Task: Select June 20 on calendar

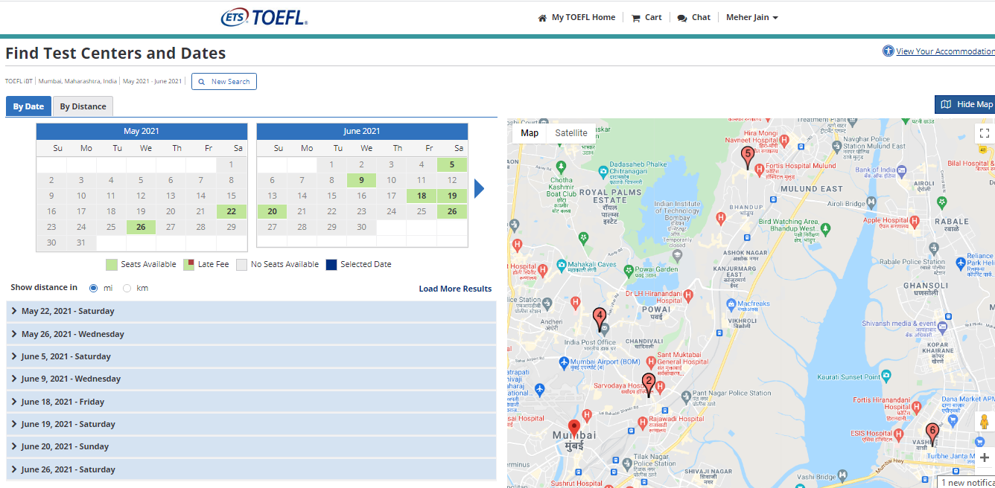Action: 272,211
